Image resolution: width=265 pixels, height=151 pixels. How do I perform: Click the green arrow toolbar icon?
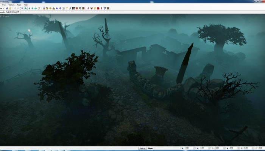pyautogui.click(x=36, y=8)
